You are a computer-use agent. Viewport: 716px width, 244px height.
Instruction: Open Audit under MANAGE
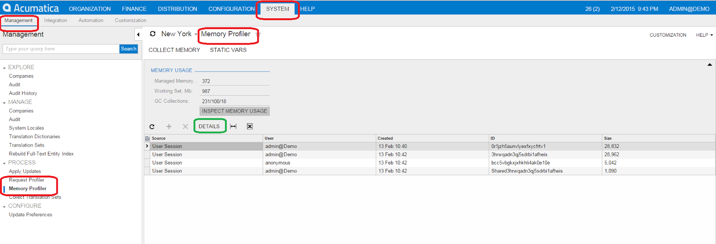[14, 119]
